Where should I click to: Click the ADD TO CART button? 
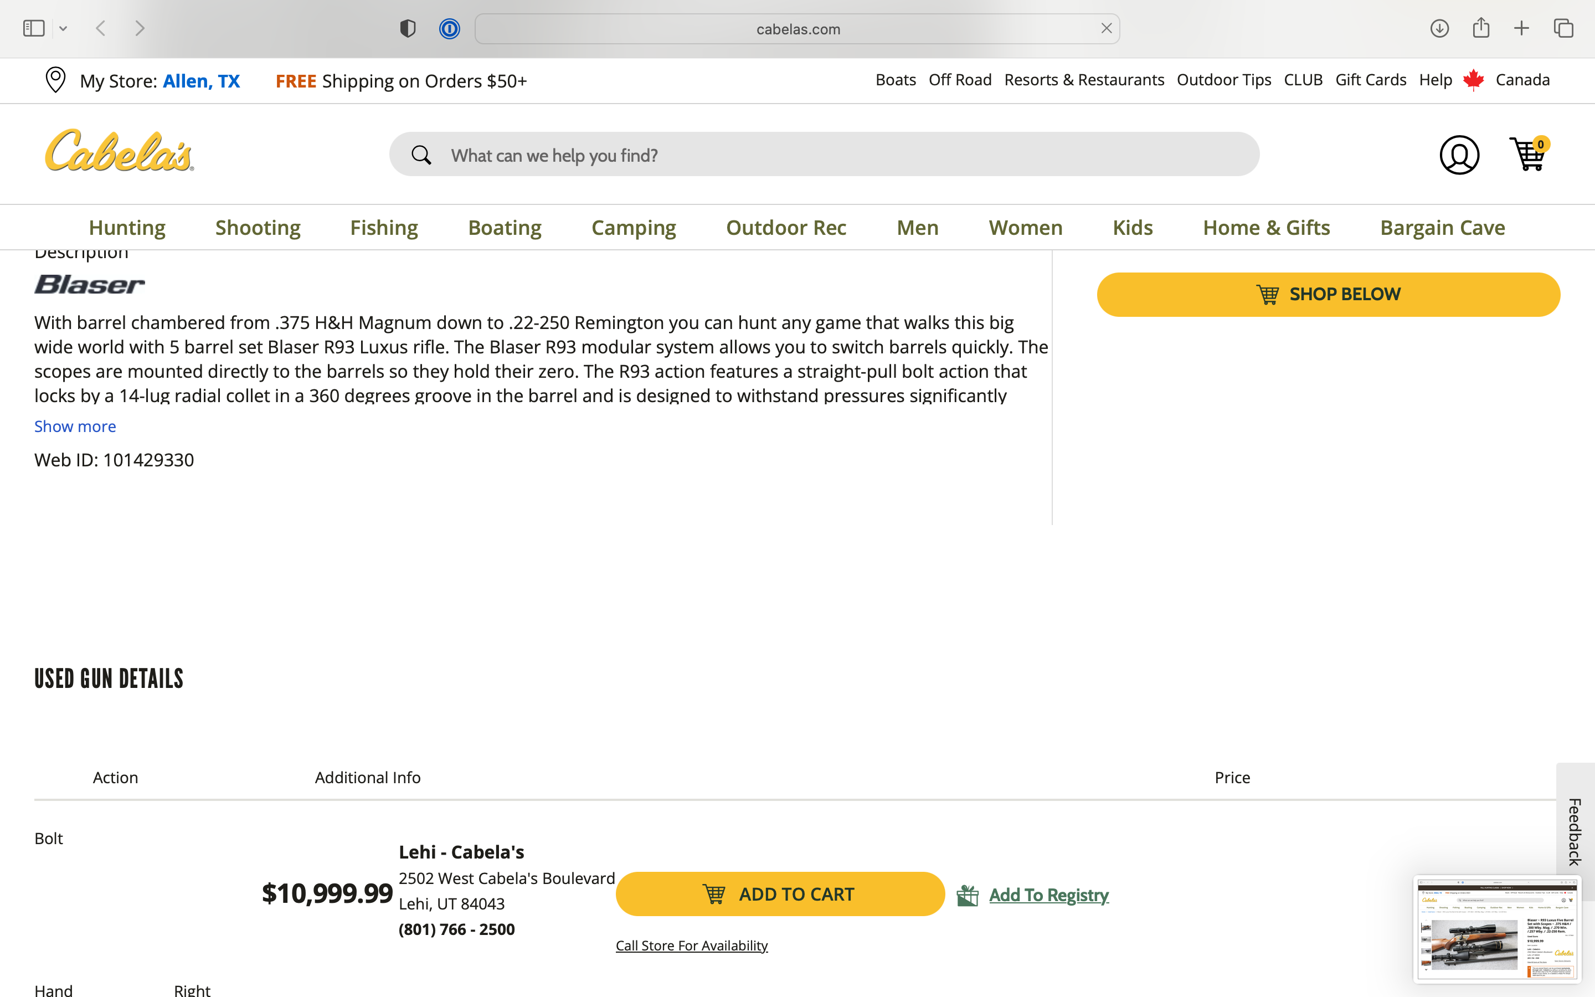click(x=780, y=894)
